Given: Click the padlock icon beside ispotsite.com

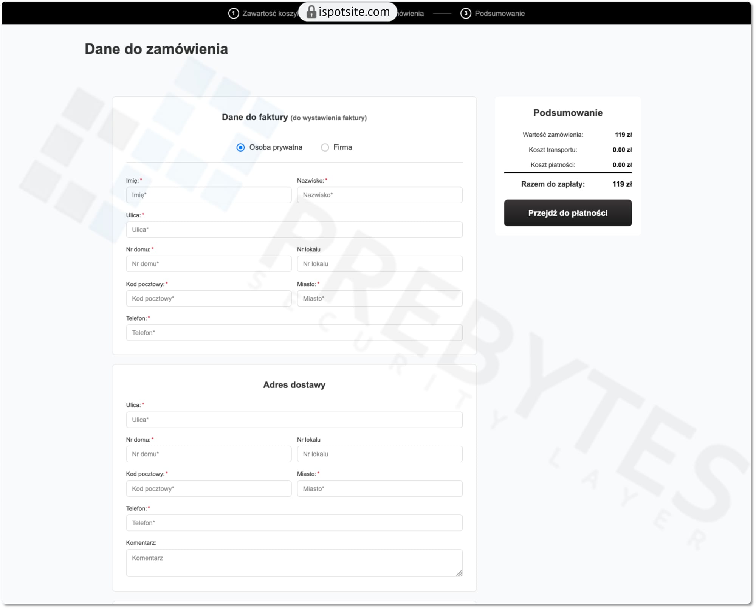Looking at the screenshot, I should point(311,12).
